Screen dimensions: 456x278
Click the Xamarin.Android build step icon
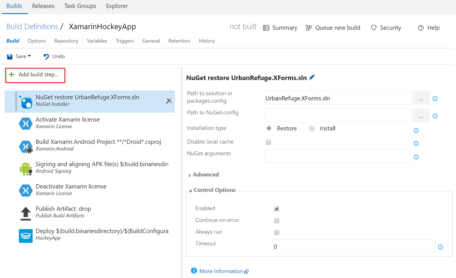[x=26, y=146]
